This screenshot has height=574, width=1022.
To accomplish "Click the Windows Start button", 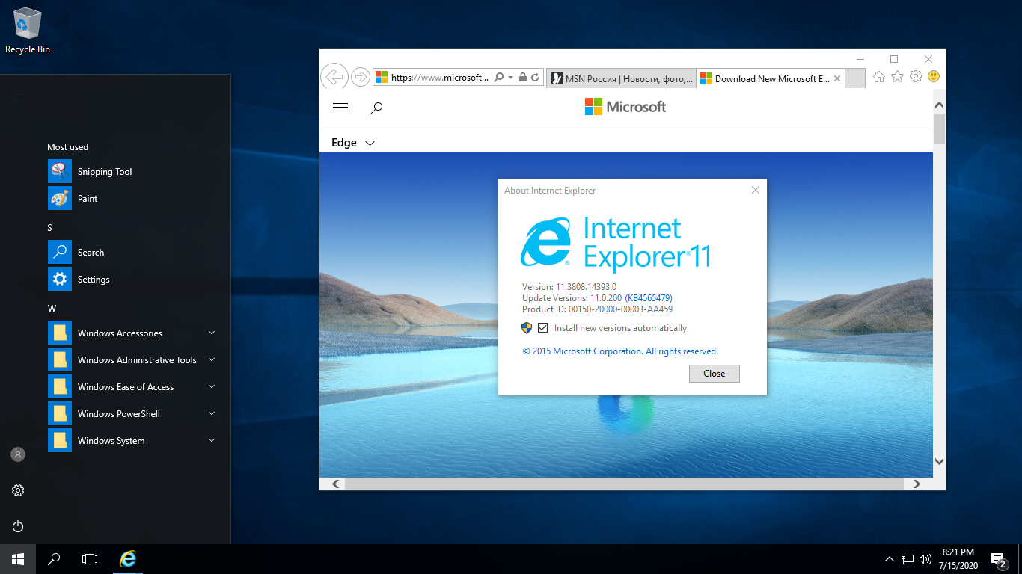I will [18, 559].
